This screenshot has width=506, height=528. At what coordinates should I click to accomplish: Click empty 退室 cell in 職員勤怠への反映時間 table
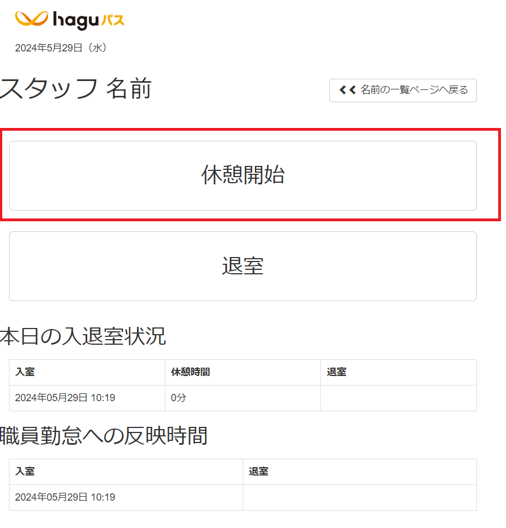[x=359, y=497]
